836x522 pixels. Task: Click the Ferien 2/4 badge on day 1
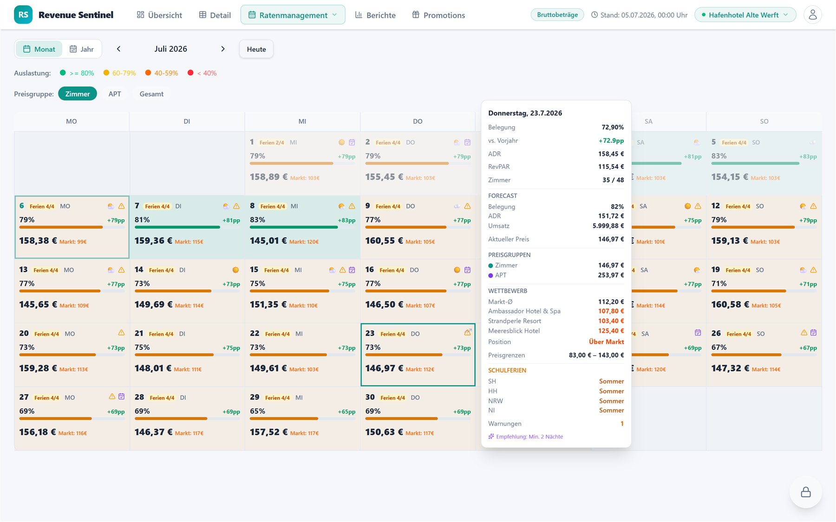coord(272,142)
